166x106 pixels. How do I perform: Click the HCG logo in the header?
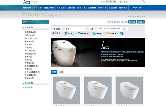click(31, 2)
